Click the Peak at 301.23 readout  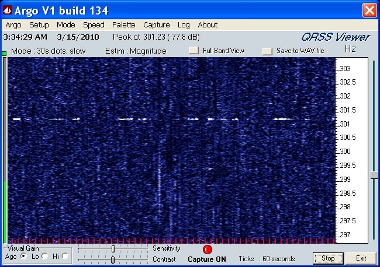(156, 37)
